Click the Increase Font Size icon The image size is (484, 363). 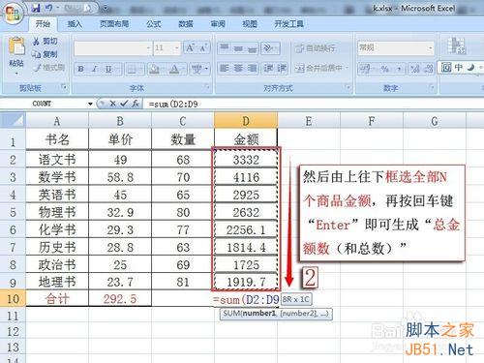pos(190,48)
